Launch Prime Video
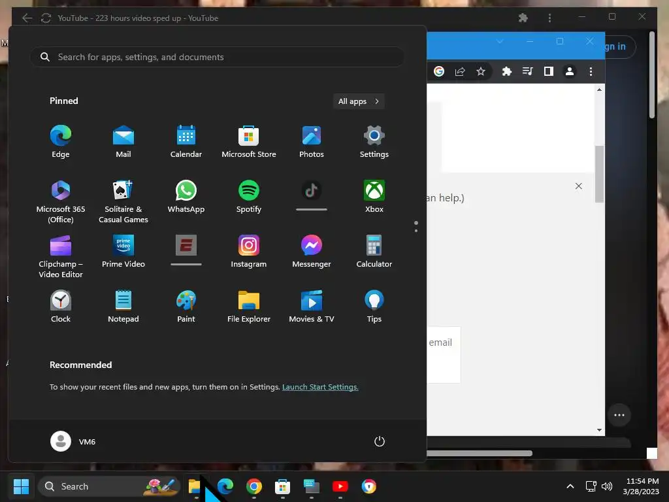The image size is (669, 502). 123,251
